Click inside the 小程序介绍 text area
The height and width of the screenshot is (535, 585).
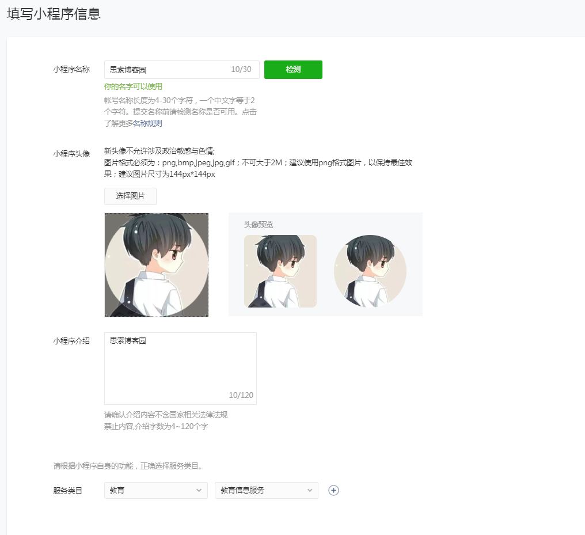(180, 369)
